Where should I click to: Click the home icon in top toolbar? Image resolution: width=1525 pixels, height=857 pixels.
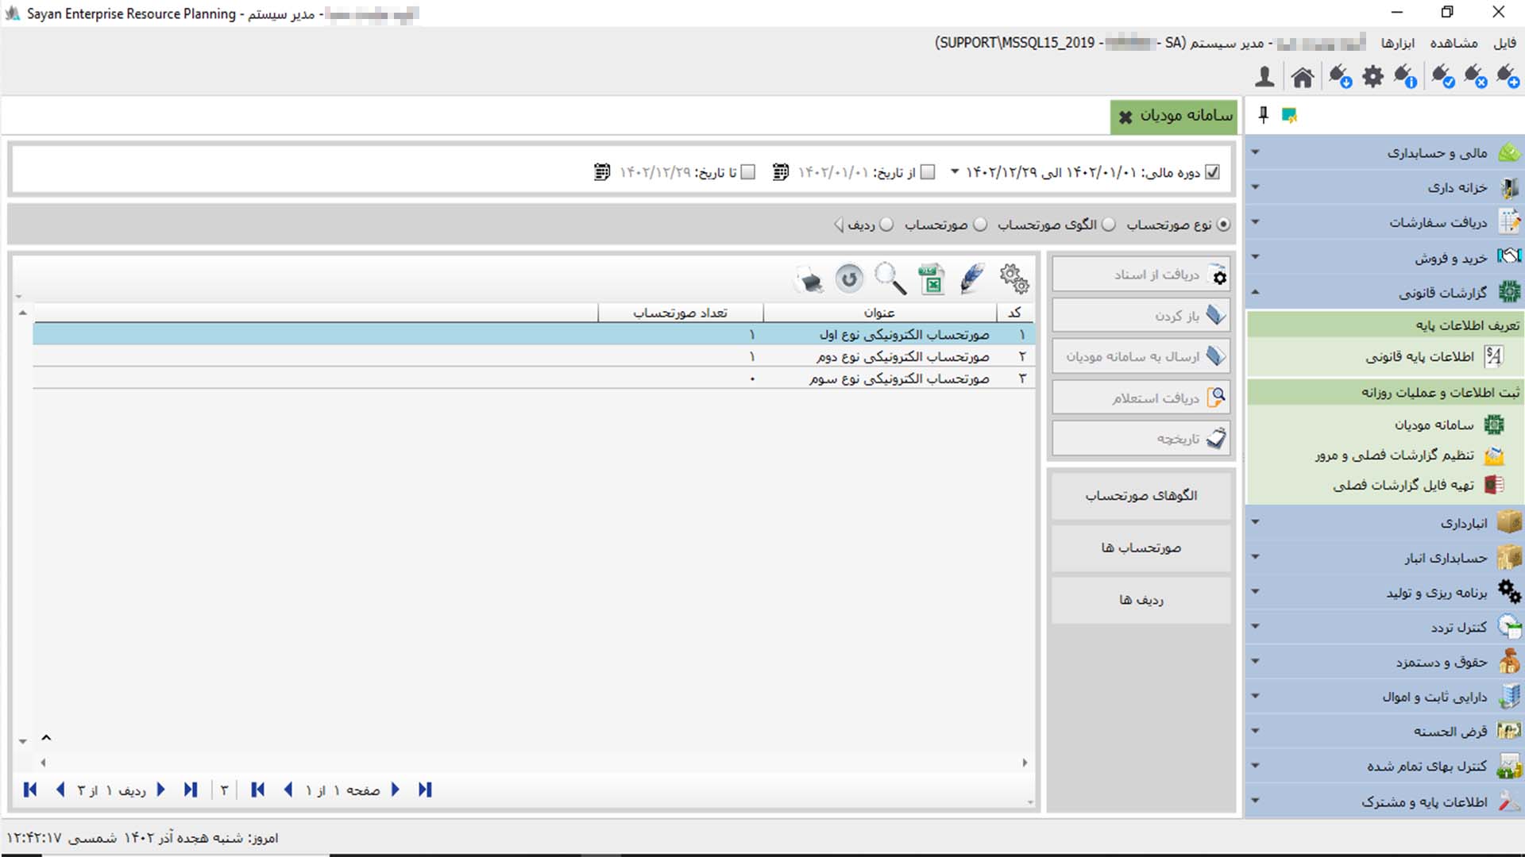(x=1303, y=77)
